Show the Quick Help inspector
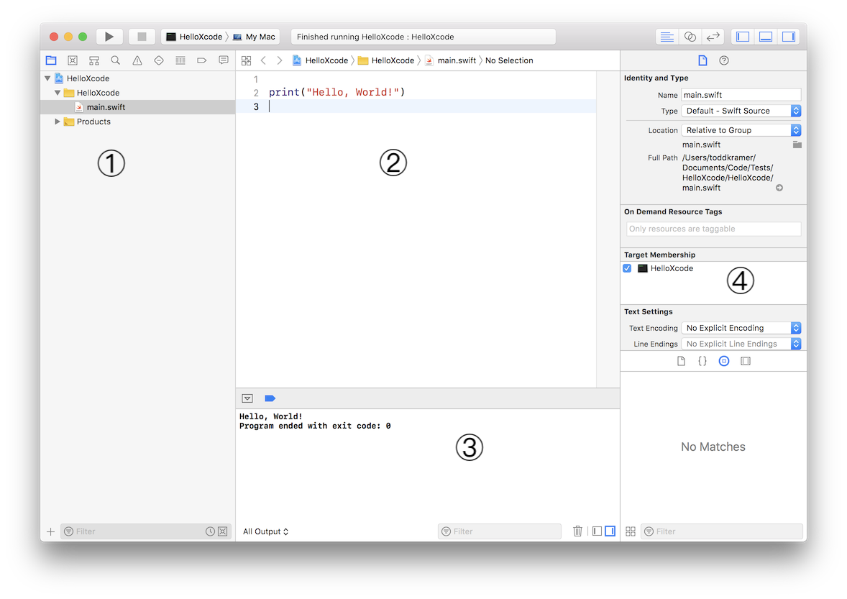The height and width of the screenshot is (599, 847). tap(724, 60)
